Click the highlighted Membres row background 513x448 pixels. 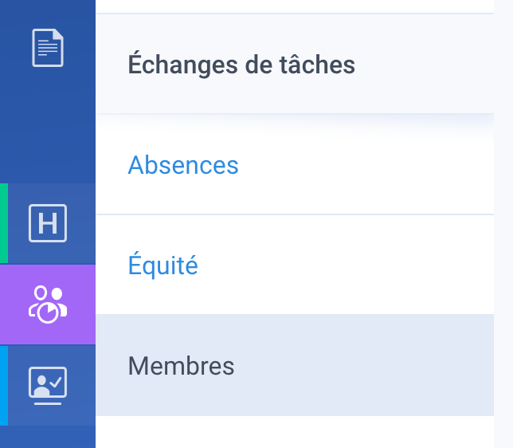pos(360,365)
